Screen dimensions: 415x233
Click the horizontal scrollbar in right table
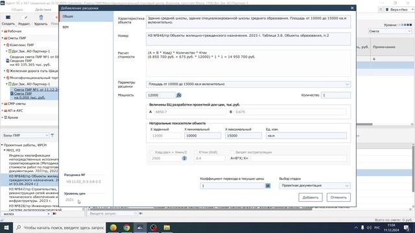click(x=364, y=124)
